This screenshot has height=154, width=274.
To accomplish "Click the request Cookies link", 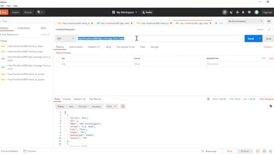I will tap(268, 47).
